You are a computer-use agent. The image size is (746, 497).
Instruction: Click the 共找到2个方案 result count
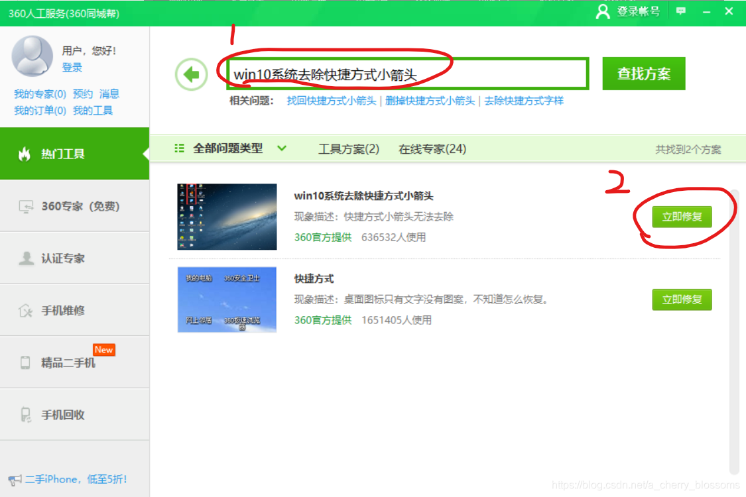pyautogui.click(x=688, y=149)
